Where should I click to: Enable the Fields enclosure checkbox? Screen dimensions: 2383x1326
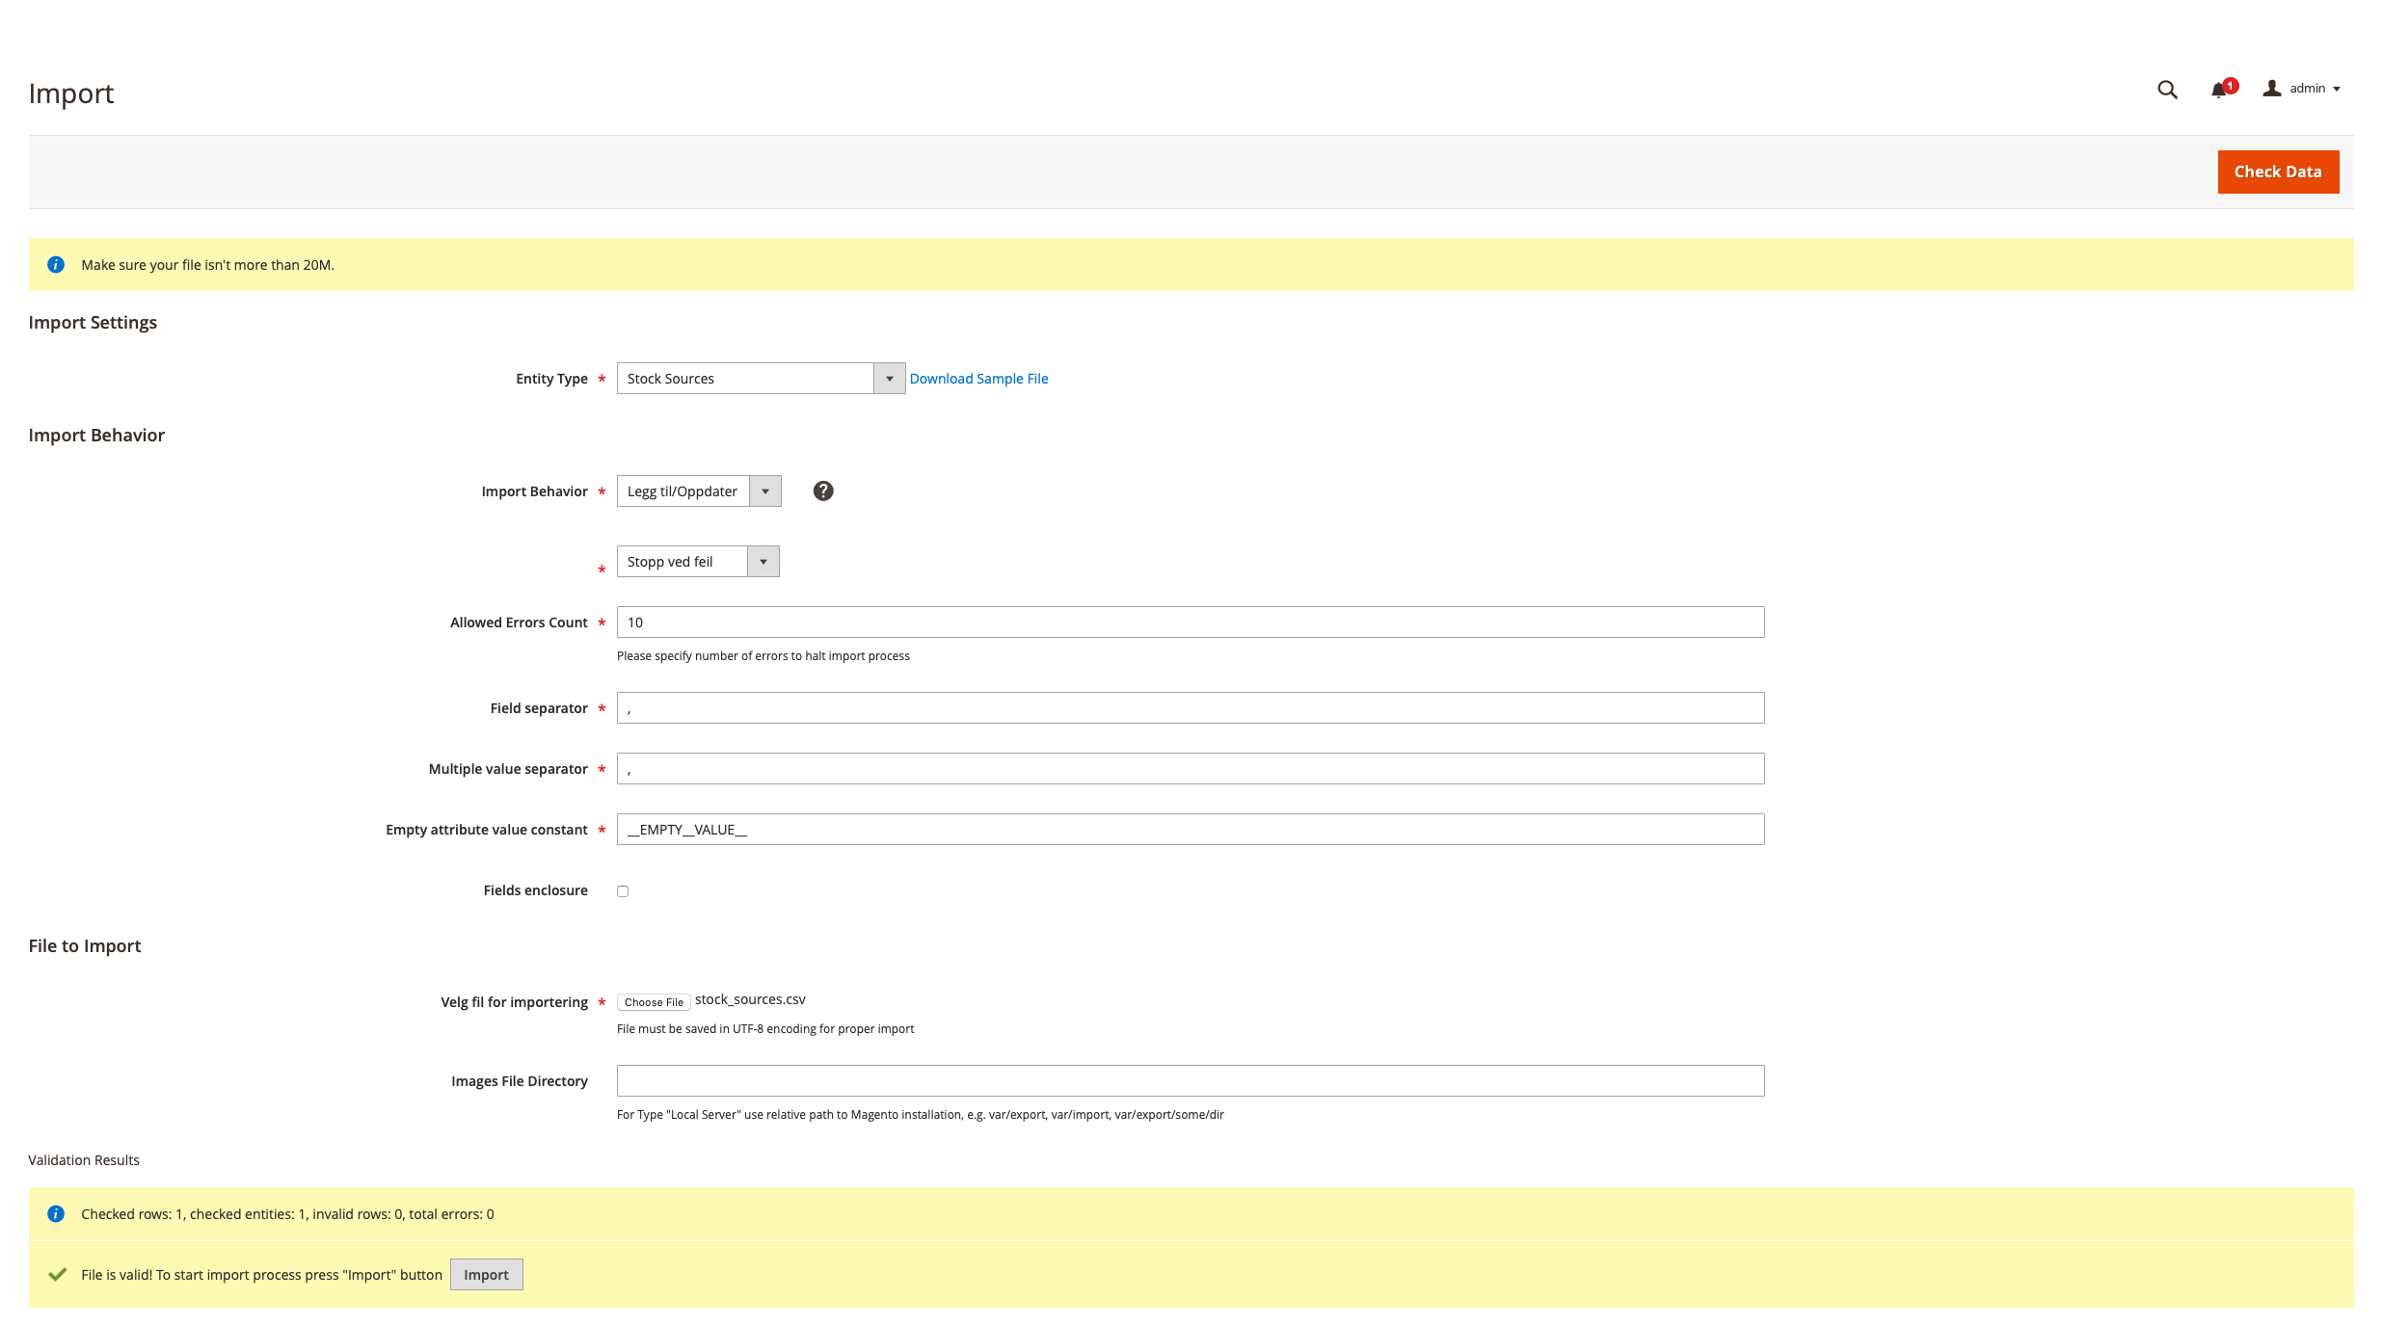[x=623, y=891]
